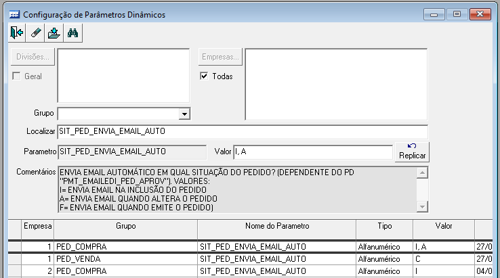
Task: Click the Empresas... button
Action: (x=220, y=57)
